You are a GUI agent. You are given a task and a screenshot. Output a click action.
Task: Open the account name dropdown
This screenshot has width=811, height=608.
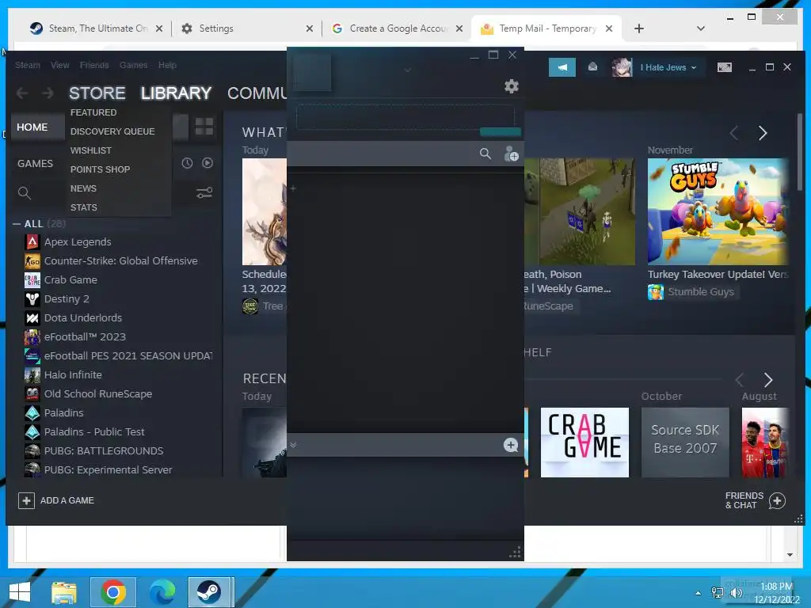point(668,67)
